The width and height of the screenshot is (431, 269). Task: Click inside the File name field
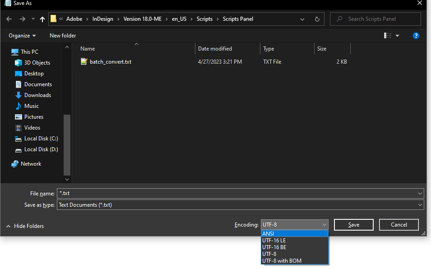[181, 193]
